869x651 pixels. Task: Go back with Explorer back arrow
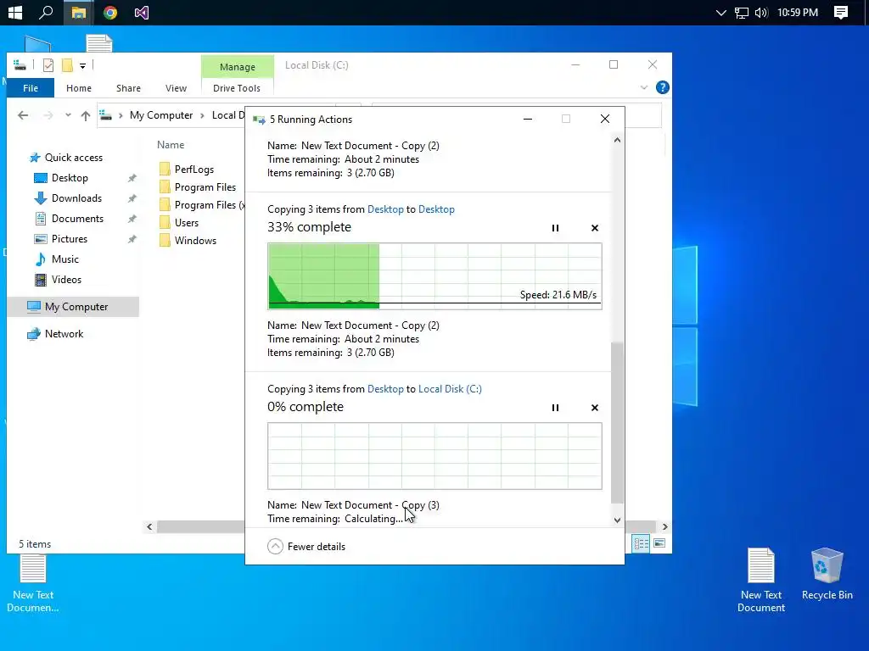[23, 115]
